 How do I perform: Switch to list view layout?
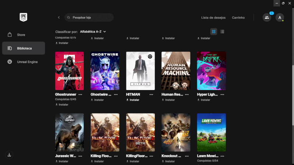coord(222,32)
